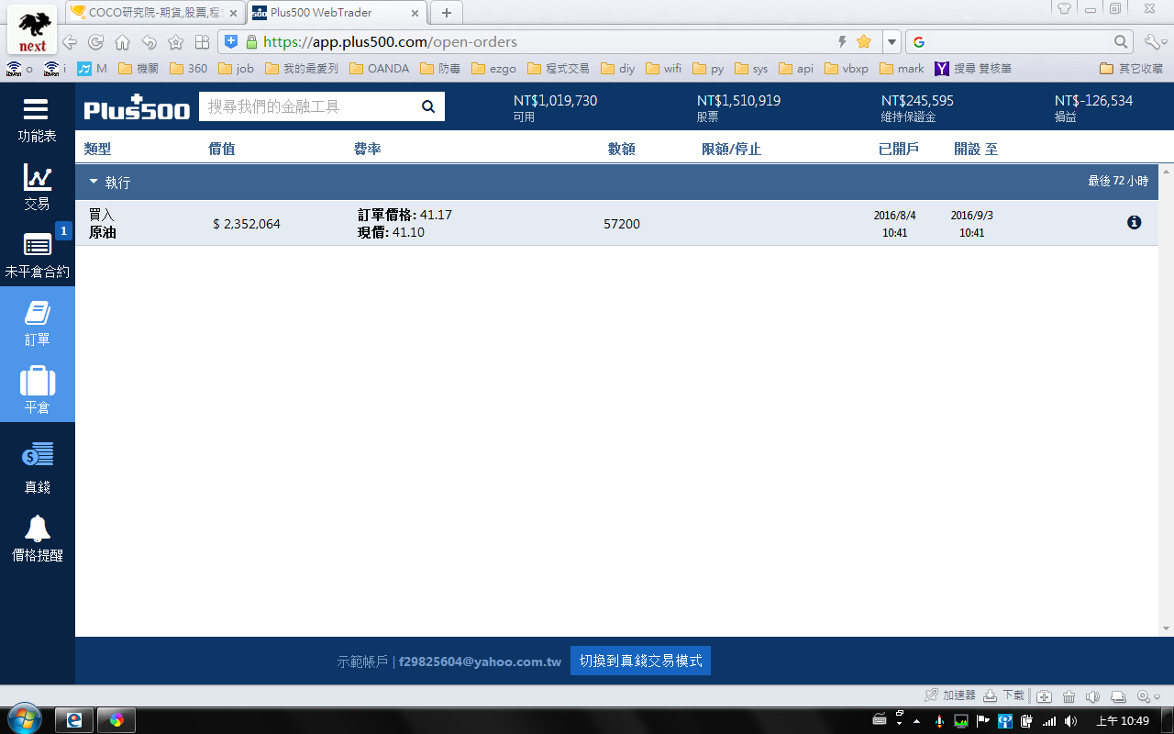Viewport: 1174px width, 734px height.
Task: Show hidden tray icons arrow
Action: 916,720
